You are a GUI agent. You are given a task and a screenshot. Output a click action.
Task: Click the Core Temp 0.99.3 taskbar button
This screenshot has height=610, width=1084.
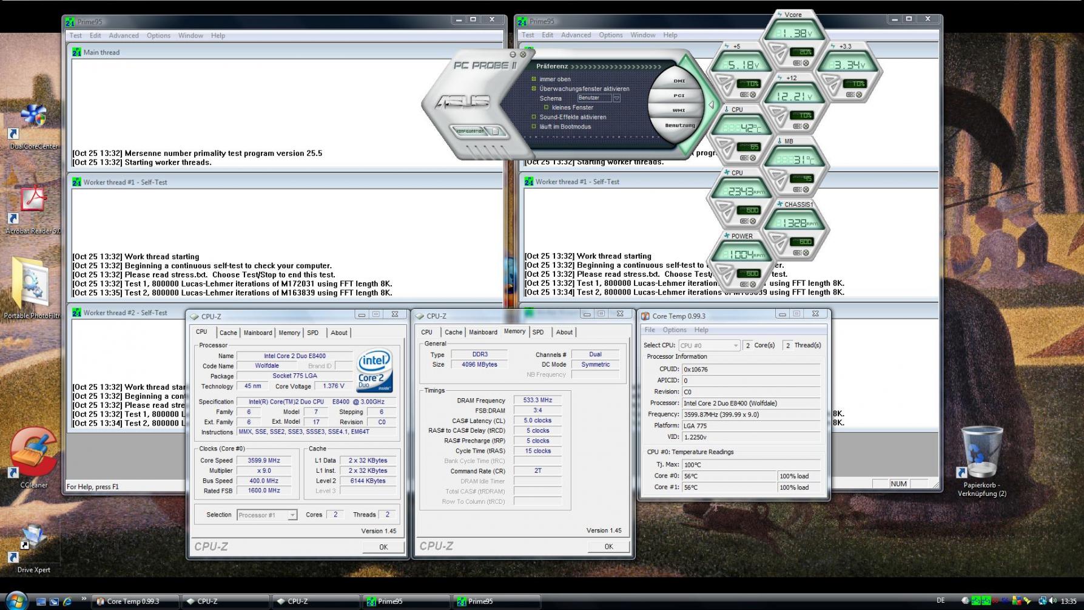point(135,602)
